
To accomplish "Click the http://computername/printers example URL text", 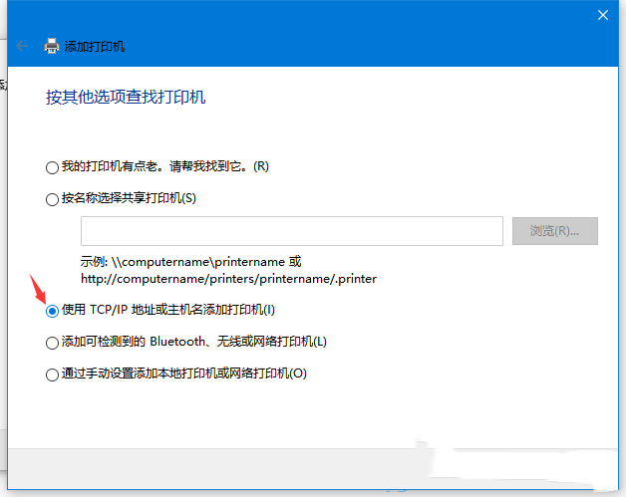I will (x=228, y=278).
